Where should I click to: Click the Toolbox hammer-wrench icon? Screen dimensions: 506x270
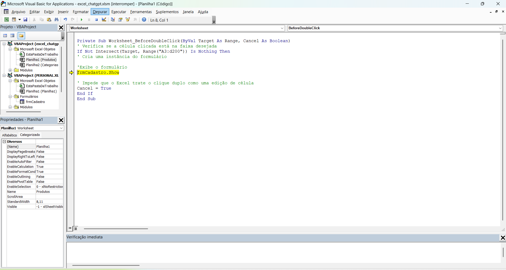point(135,19)
